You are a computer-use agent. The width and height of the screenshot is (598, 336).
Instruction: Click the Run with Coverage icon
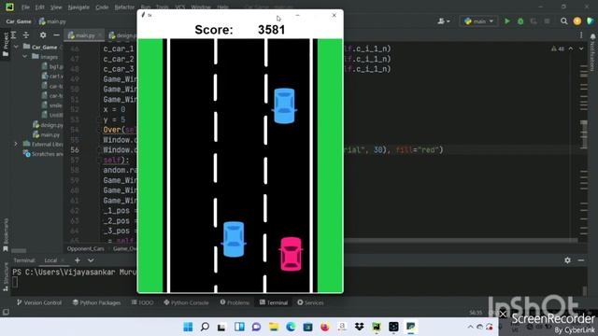pos(534,21)
